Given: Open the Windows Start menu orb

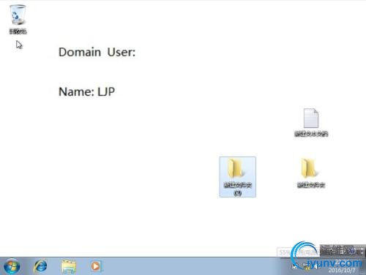Looking at the screenshot, I should click(12, 266).
